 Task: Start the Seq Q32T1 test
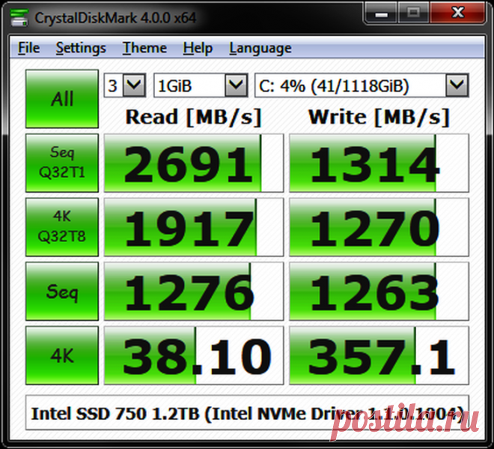click(x=62, y=163)
